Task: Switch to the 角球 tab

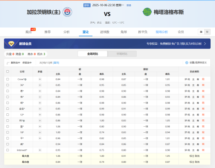Action: (x=124, y=32)
